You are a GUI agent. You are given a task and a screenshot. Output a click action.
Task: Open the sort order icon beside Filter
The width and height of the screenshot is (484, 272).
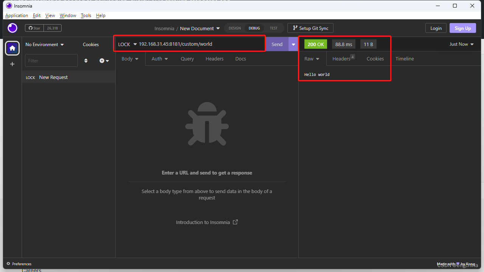click(86, 60)
